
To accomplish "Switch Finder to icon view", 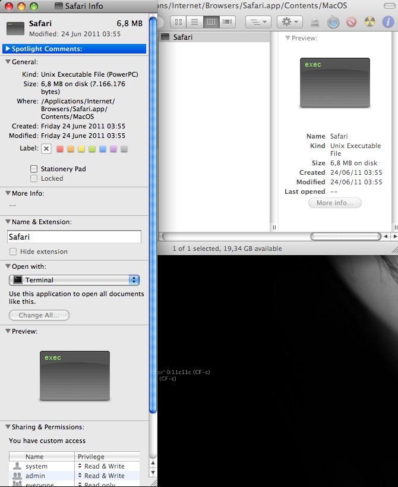I will click(178, 22).
